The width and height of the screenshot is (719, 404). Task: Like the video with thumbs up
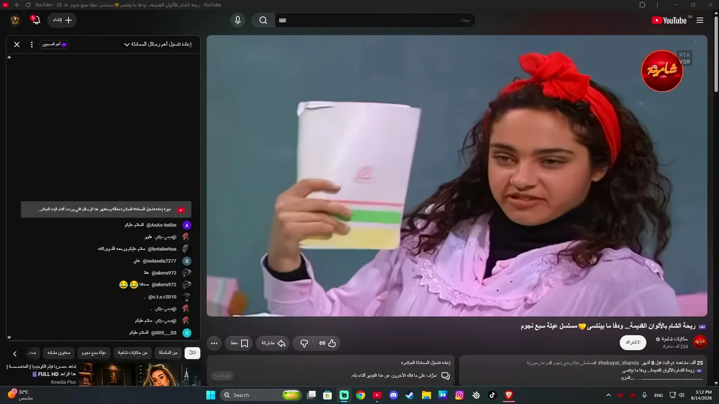coord(327,343)
